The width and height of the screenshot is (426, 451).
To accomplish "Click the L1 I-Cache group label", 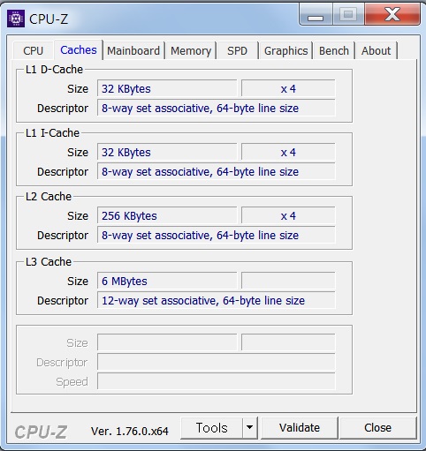I will [x=52, y=133].
